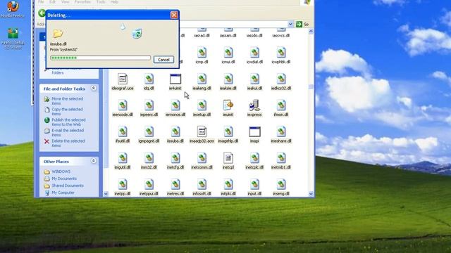Click the iassvcs.dll file name
The image size is (451, 253).
[280, 36]
